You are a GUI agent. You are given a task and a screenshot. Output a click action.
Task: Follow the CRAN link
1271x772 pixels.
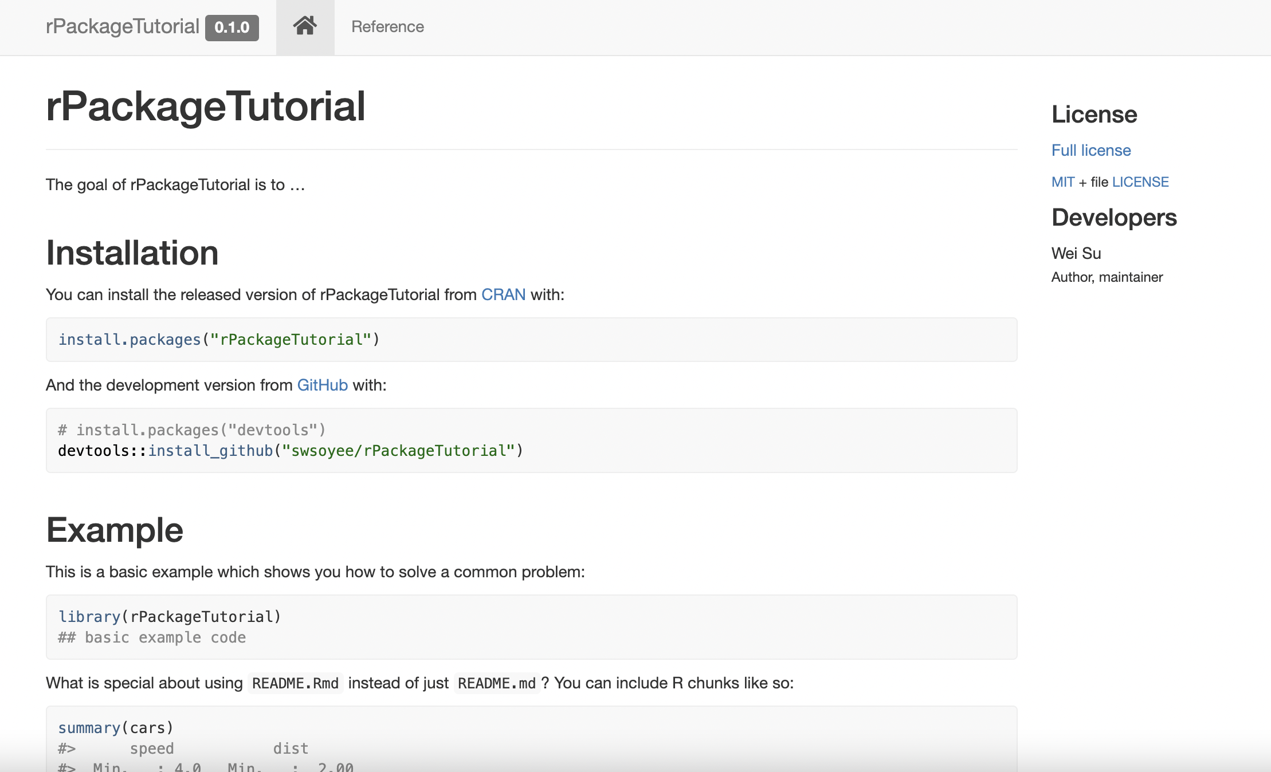pos(503,294)
